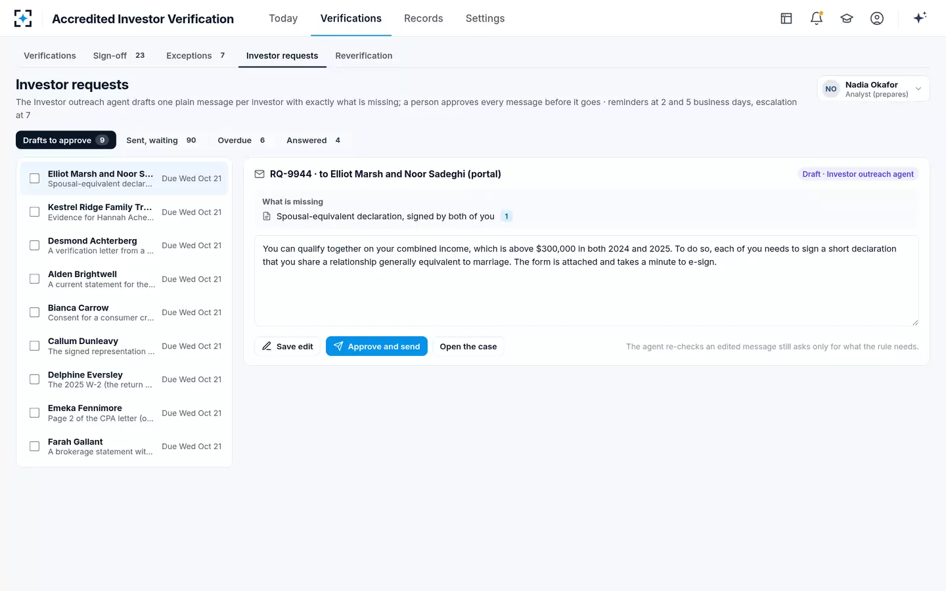Image resolution: width=946 pixels, height=591 pixels.
Task: Select the Farah Gallant request row
Action: 124,447
